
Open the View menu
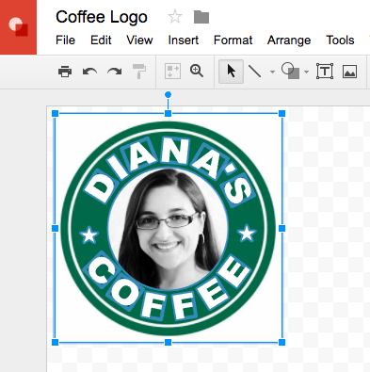point(139,40)
